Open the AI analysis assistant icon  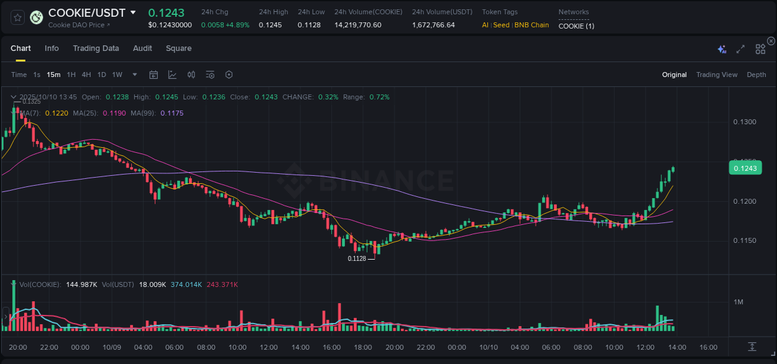pyautogui.click(x=722, y=48)
